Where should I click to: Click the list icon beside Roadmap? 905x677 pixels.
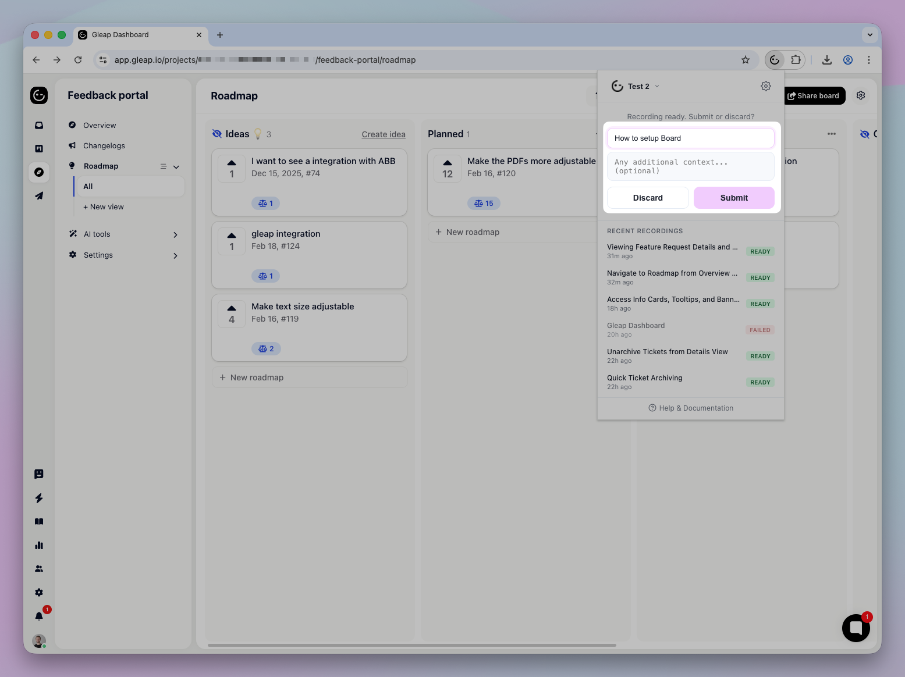164,166
